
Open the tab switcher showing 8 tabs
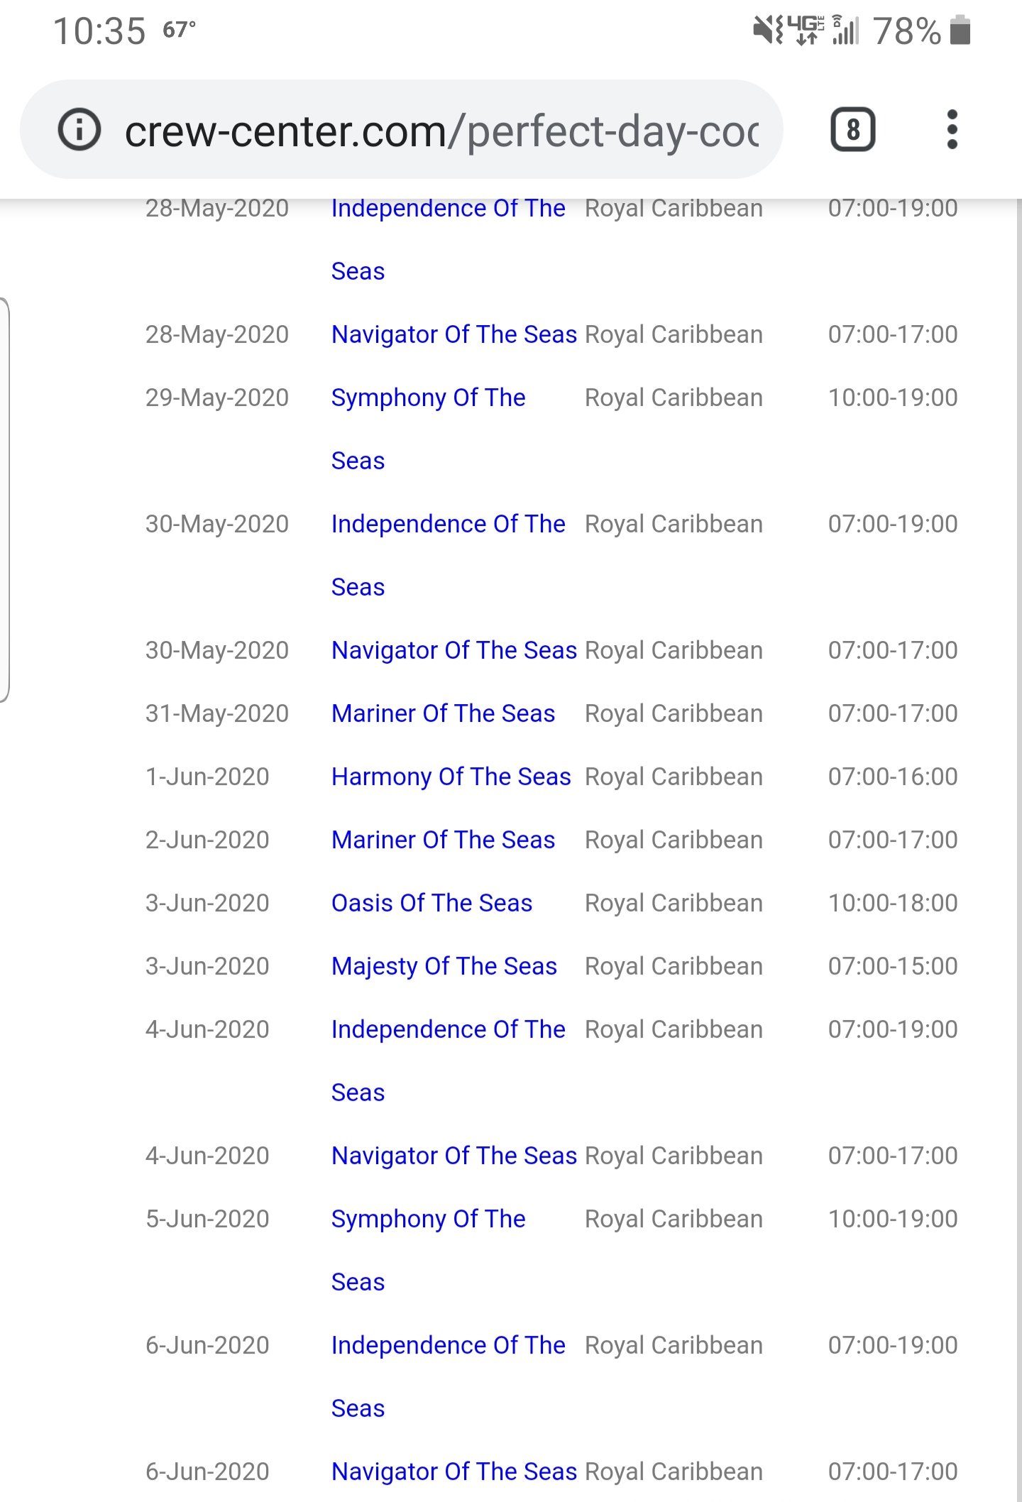[x=852, y=130]
